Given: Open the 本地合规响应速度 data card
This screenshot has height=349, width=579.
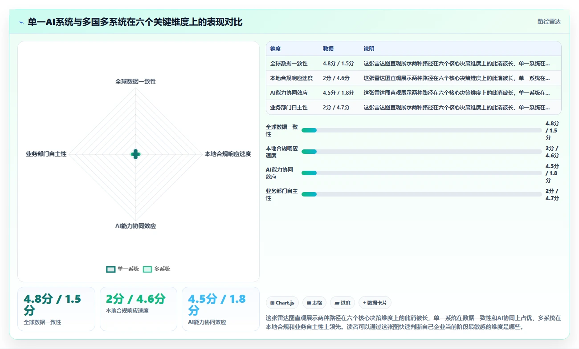Looking at the screenshot, I should [x=138, y=309].
